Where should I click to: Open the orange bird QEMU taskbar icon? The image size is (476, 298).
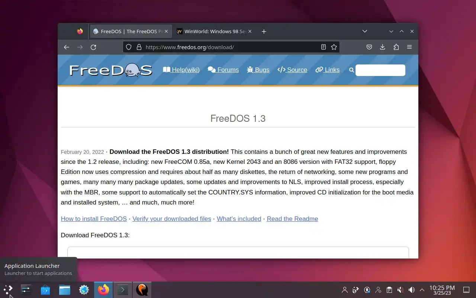pyautogui.click(x=142, y=289)
